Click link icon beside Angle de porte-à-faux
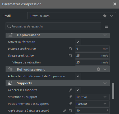 click(65, 111)
